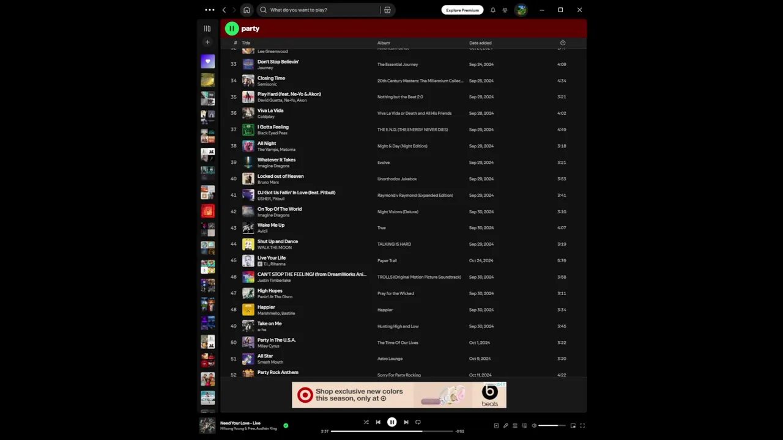Viewport: 783px width, 440px height.
Task: Select the song Wake Me Up
Action: pos(271,225)
